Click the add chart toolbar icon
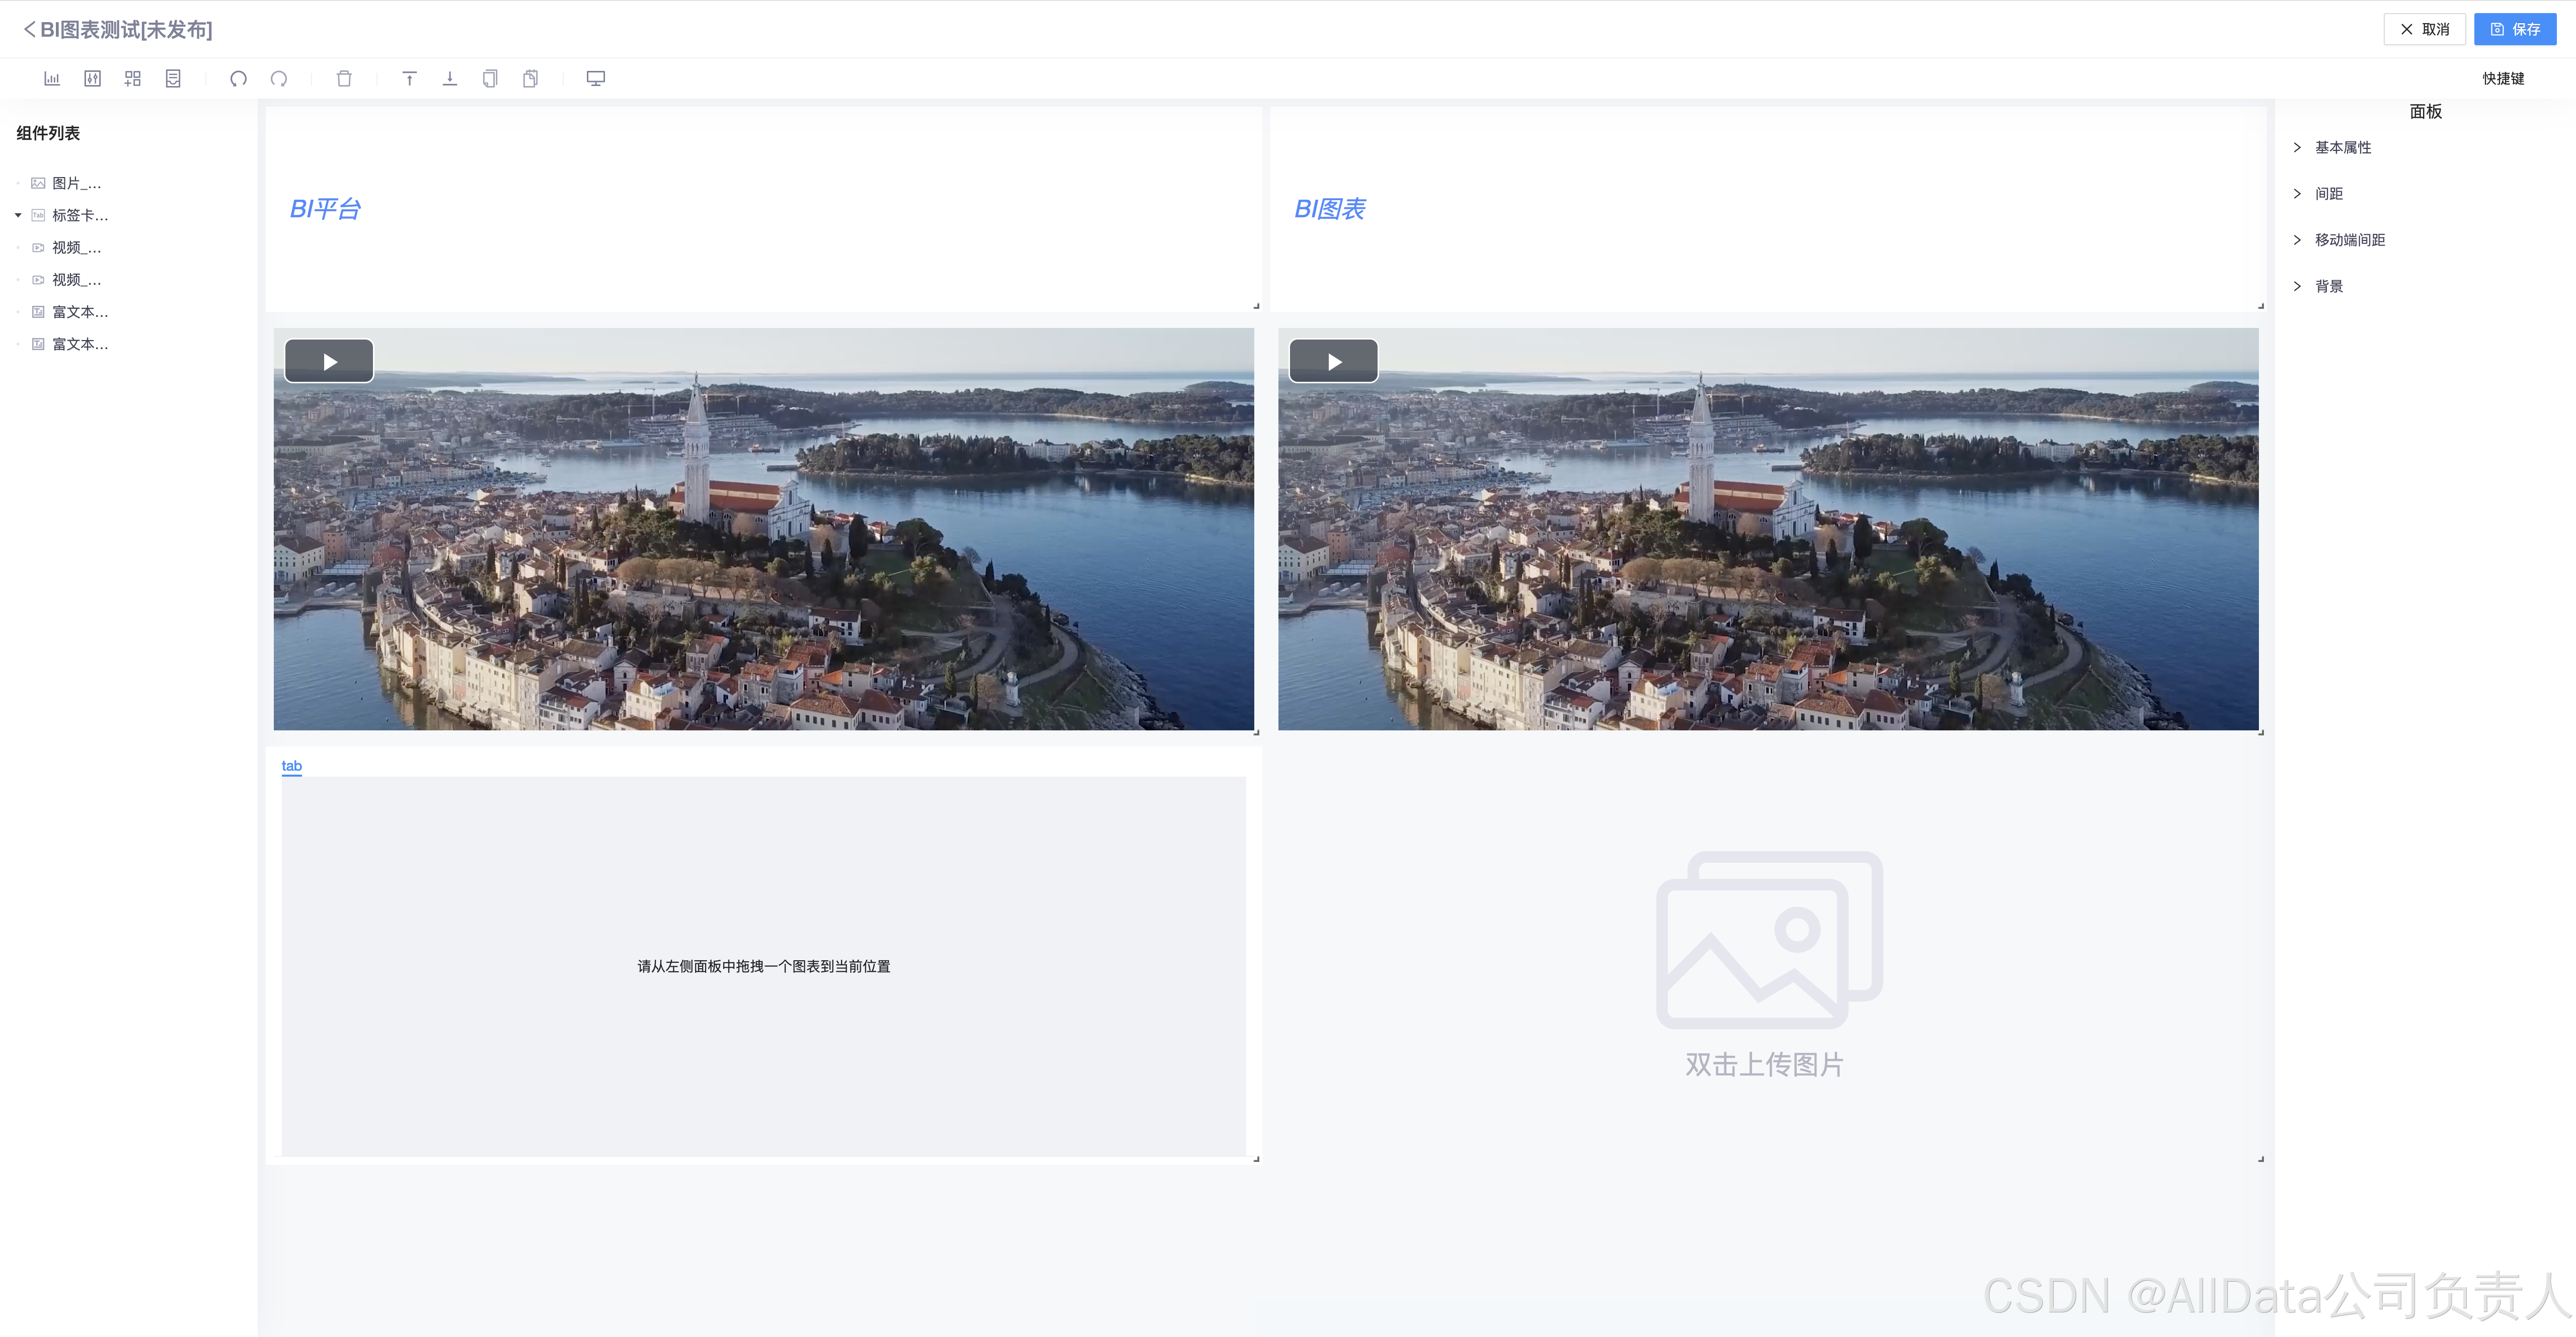 [x=52, y=78]
